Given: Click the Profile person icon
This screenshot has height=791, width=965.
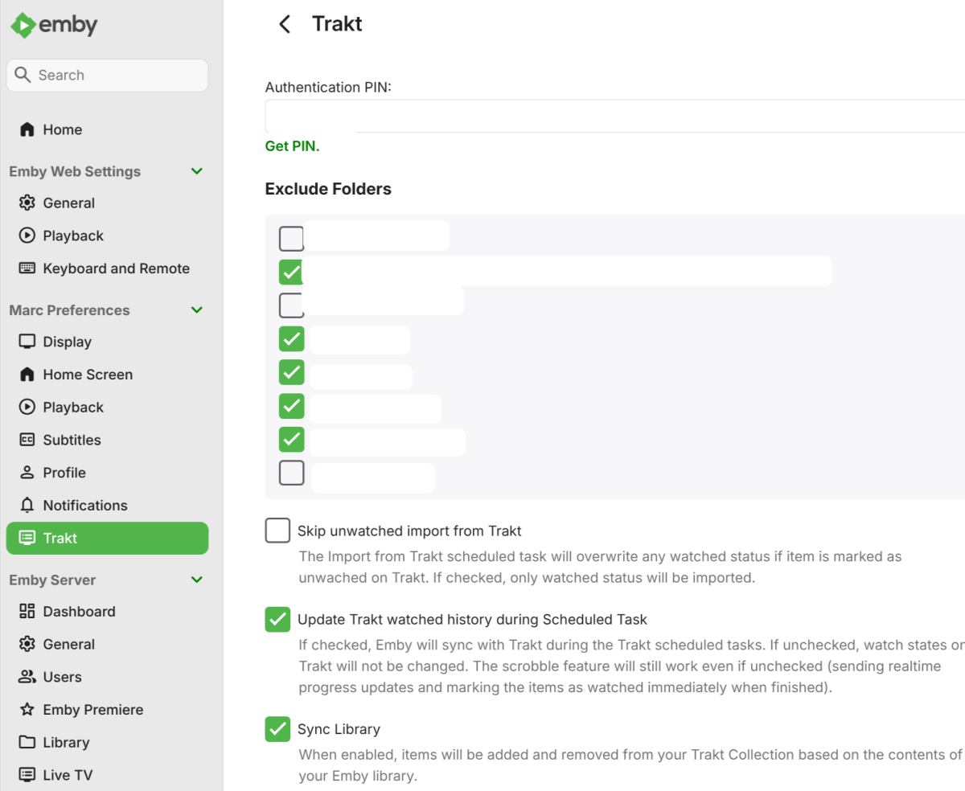Looking at the screenshot, I should pyautogui.click(x=27, y=473).
